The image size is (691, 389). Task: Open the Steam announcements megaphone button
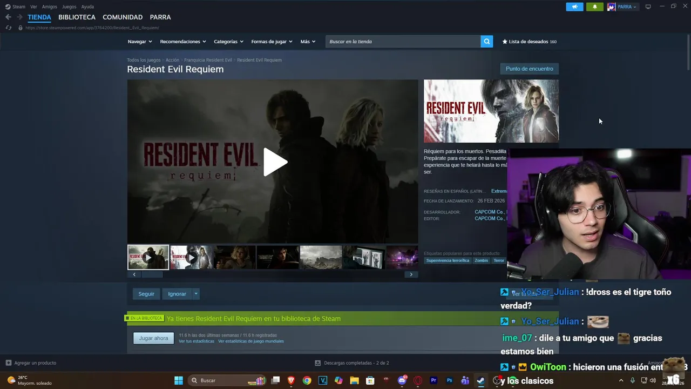(x=574, y=6)
